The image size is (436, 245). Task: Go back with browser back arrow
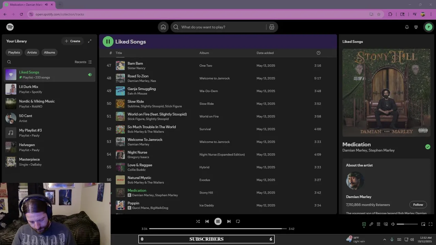(x=5, y=14)
